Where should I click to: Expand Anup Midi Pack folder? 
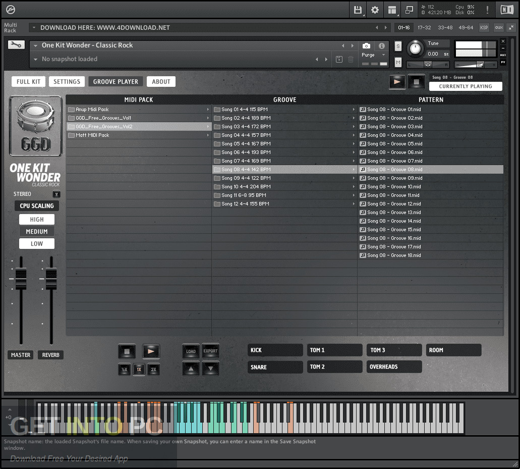click(208, 109)
